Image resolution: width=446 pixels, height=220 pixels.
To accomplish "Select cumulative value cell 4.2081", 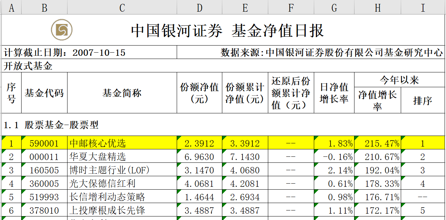I will (x=245, y=183).
